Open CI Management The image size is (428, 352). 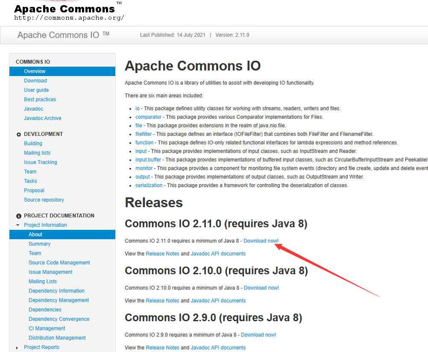coord(47,329)
